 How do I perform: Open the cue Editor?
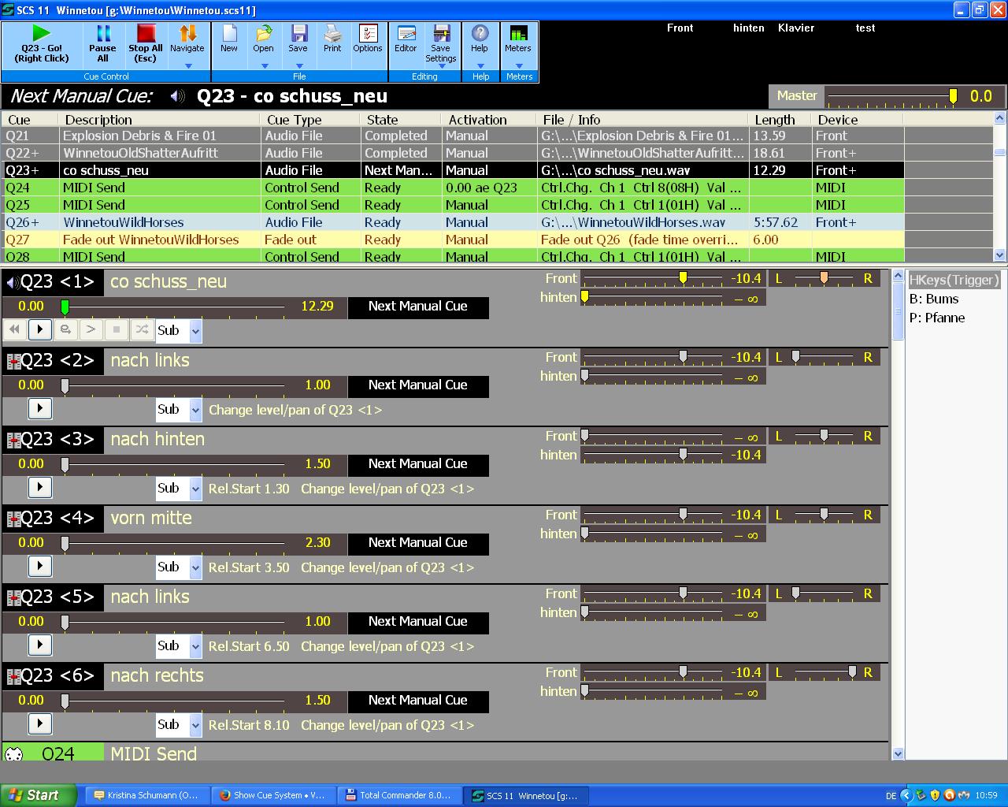(406, 39)
